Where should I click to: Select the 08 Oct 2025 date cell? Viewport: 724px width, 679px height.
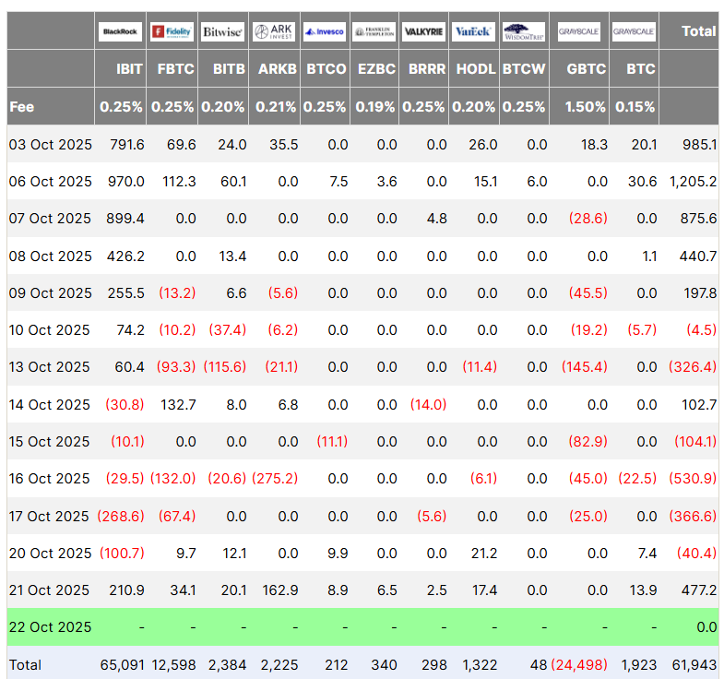(51, 256)
